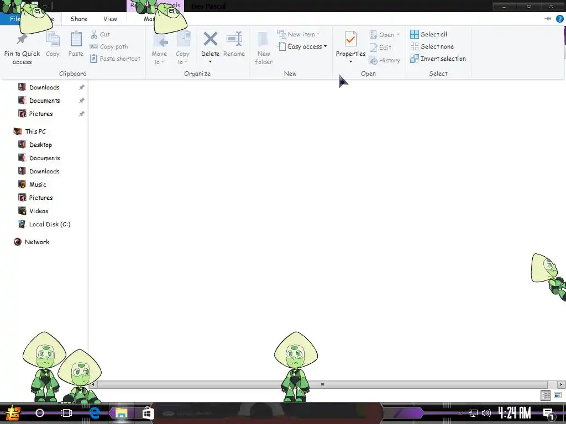
Task: Click Cortana circle on taskbar
Action: coord(40,413)
